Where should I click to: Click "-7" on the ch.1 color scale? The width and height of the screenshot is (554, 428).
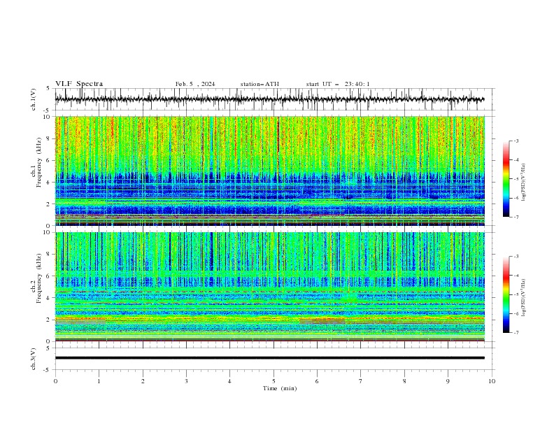tap(516, 217)
